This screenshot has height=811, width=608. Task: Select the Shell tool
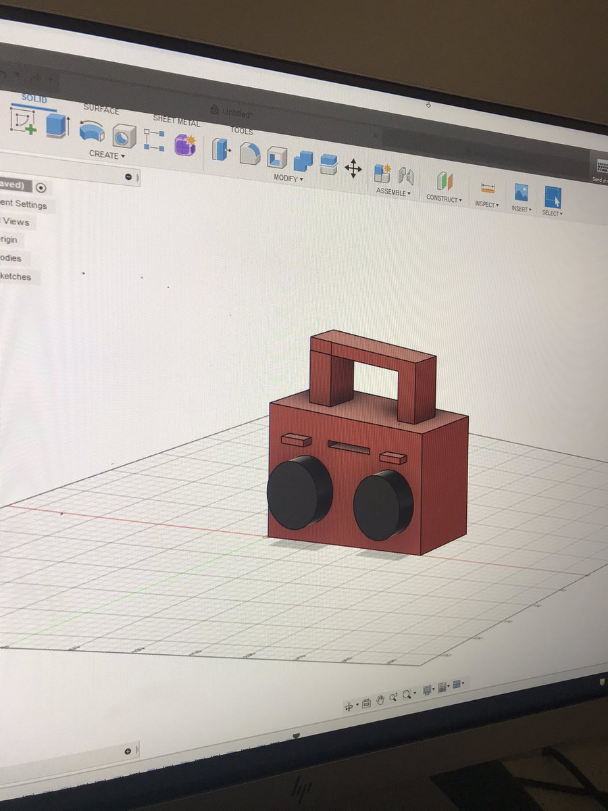pos(277,157)
